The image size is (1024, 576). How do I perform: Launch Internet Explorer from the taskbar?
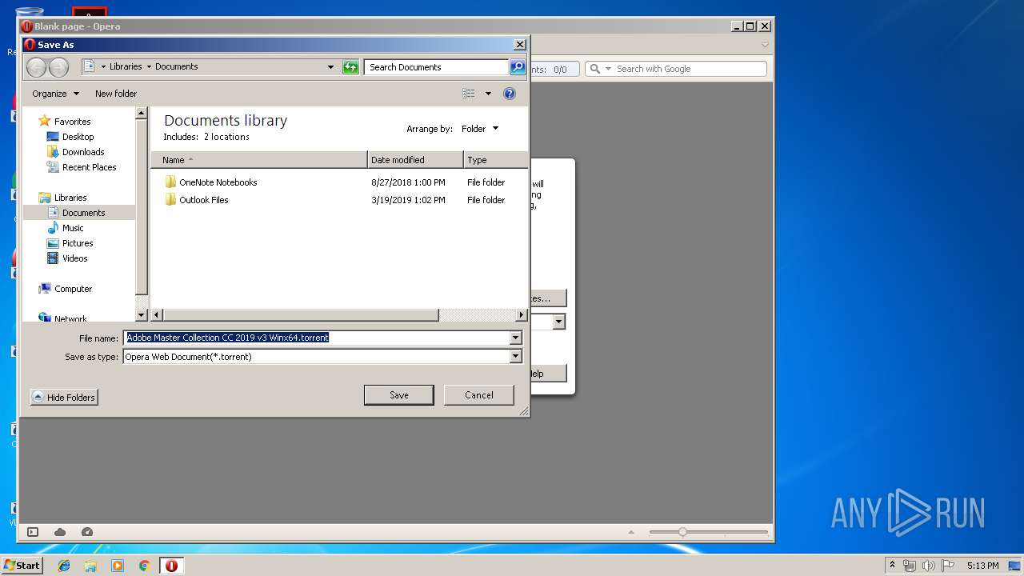64,566
